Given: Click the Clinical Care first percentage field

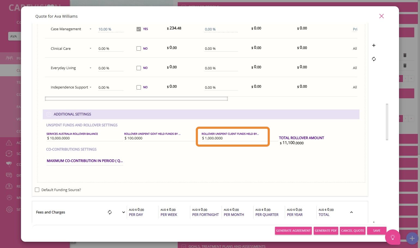Looking at the screenshot, I should tap(111, 49).
